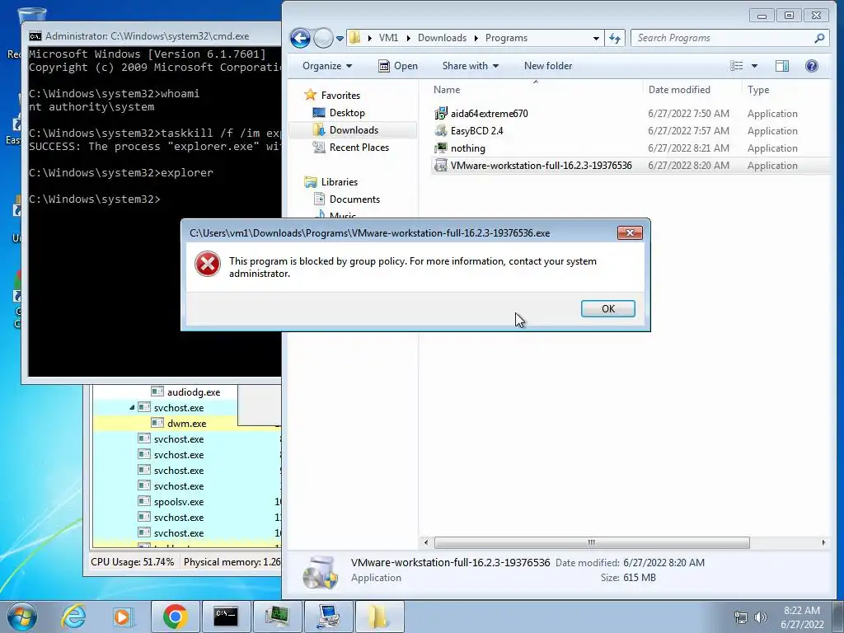844x633 pixels.
Task: Click the Downloads breadcrumb in address bar
Action: 442,38
